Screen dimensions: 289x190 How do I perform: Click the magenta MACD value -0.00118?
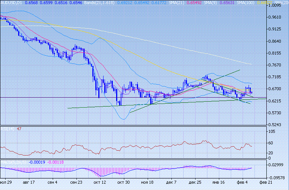(56, 162)
